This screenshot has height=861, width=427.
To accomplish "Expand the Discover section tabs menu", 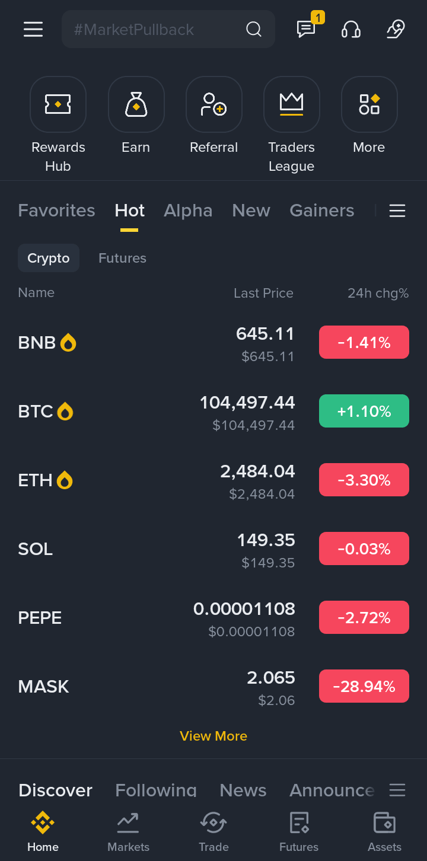I will click(397, 790).
